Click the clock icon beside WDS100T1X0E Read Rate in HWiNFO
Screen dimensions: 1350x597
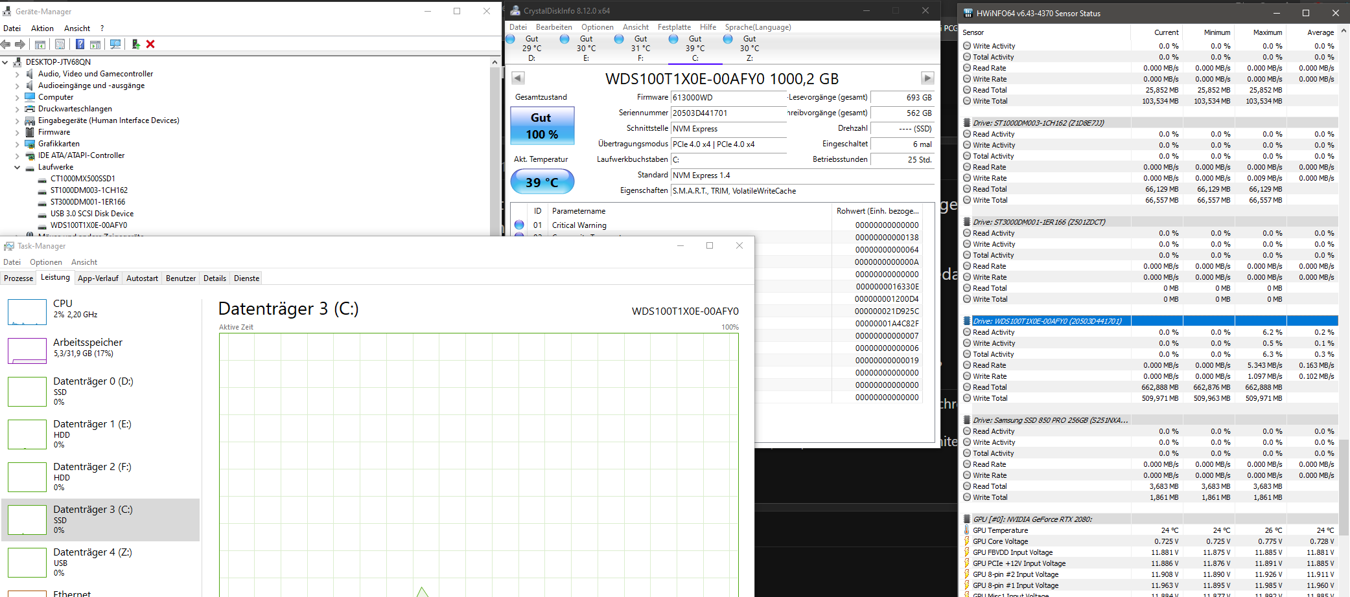pyautogui.click(x=967, y=365)
